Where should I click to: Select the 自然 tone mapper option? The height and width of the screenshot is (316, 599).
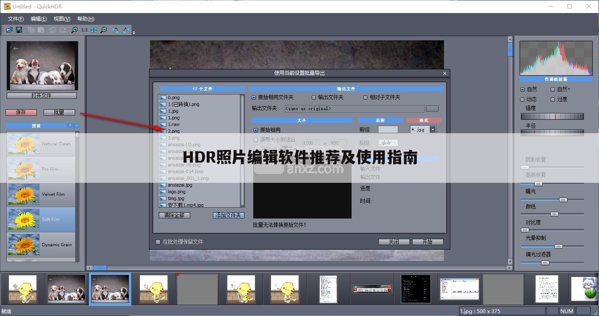(523, 89)
